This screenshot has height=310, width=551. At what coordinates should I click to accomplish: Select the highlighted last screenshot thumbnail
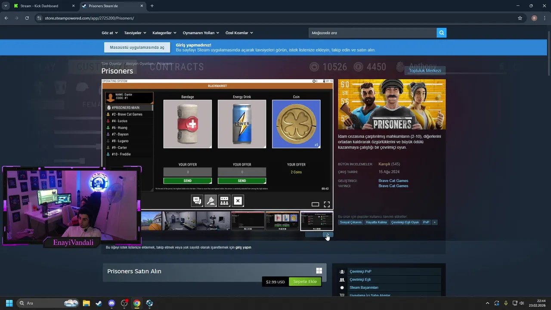pyautogui.click(x=317, y=221)
